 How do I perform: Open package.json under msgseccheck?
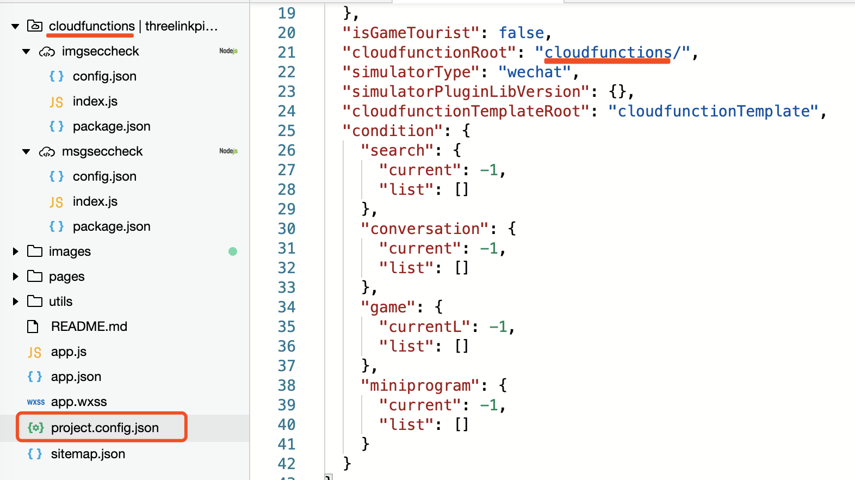pos(111,226)
